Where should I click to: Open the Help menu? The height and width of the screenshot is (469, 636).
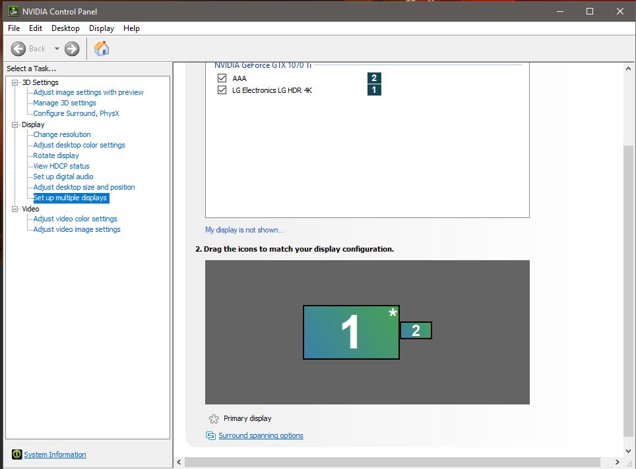[131, 28]
